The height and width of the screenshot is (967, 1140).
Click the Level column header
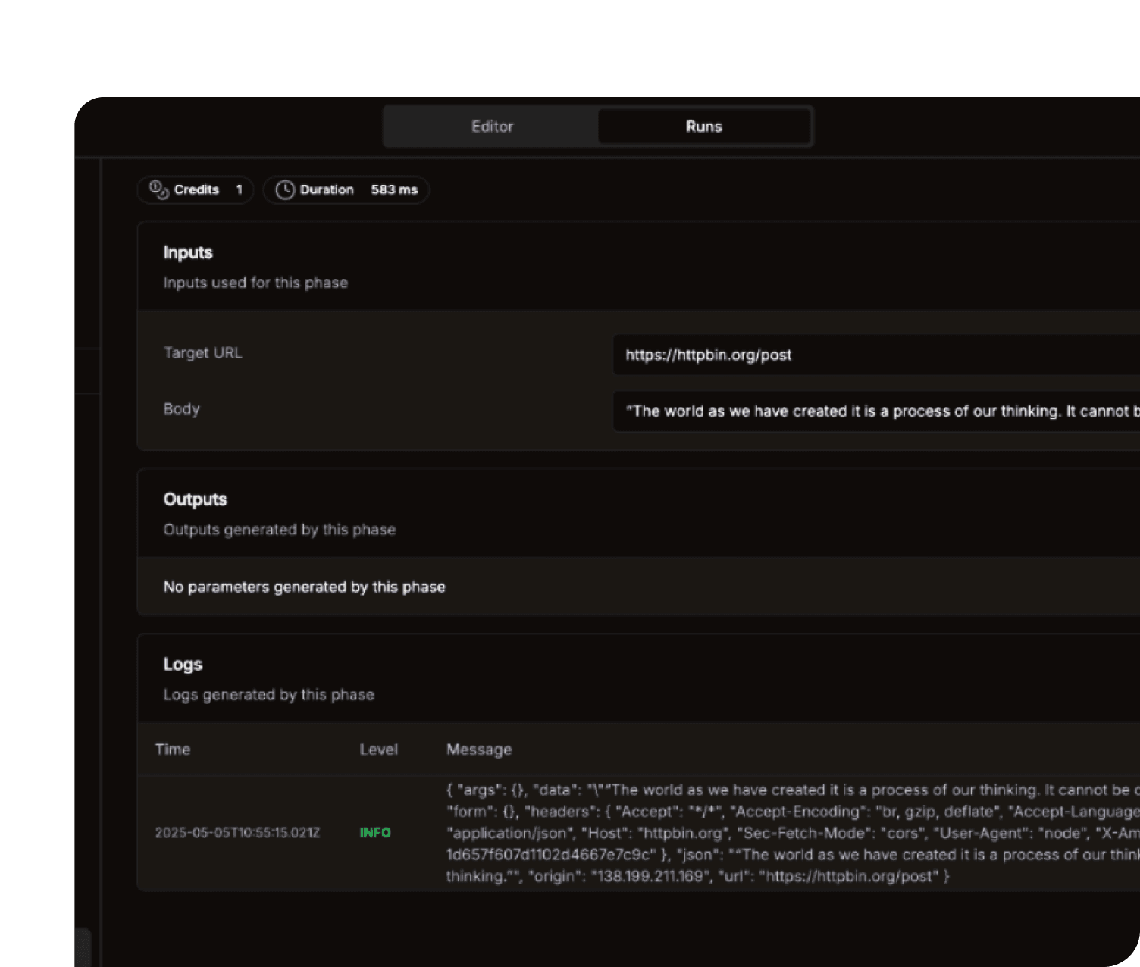click(x=377, y=749)
